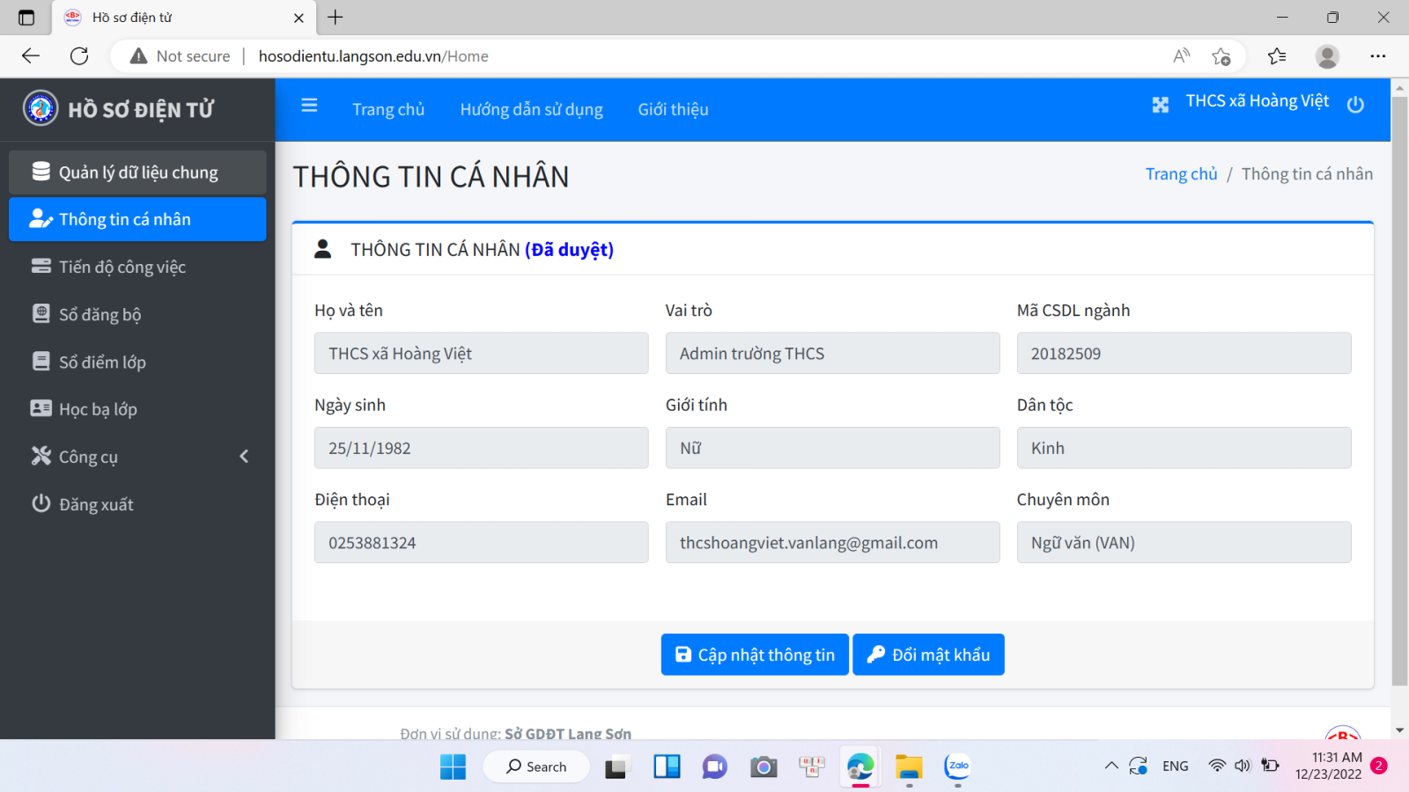Open the Windows Start menu
Screen dimensions: 1409x792
coord(453,767)
